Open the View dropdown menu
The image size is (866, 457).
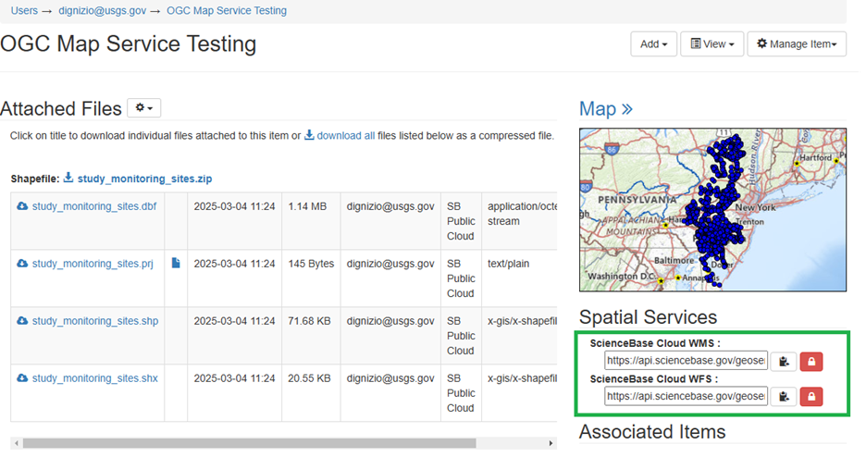[x=711, y=44]
